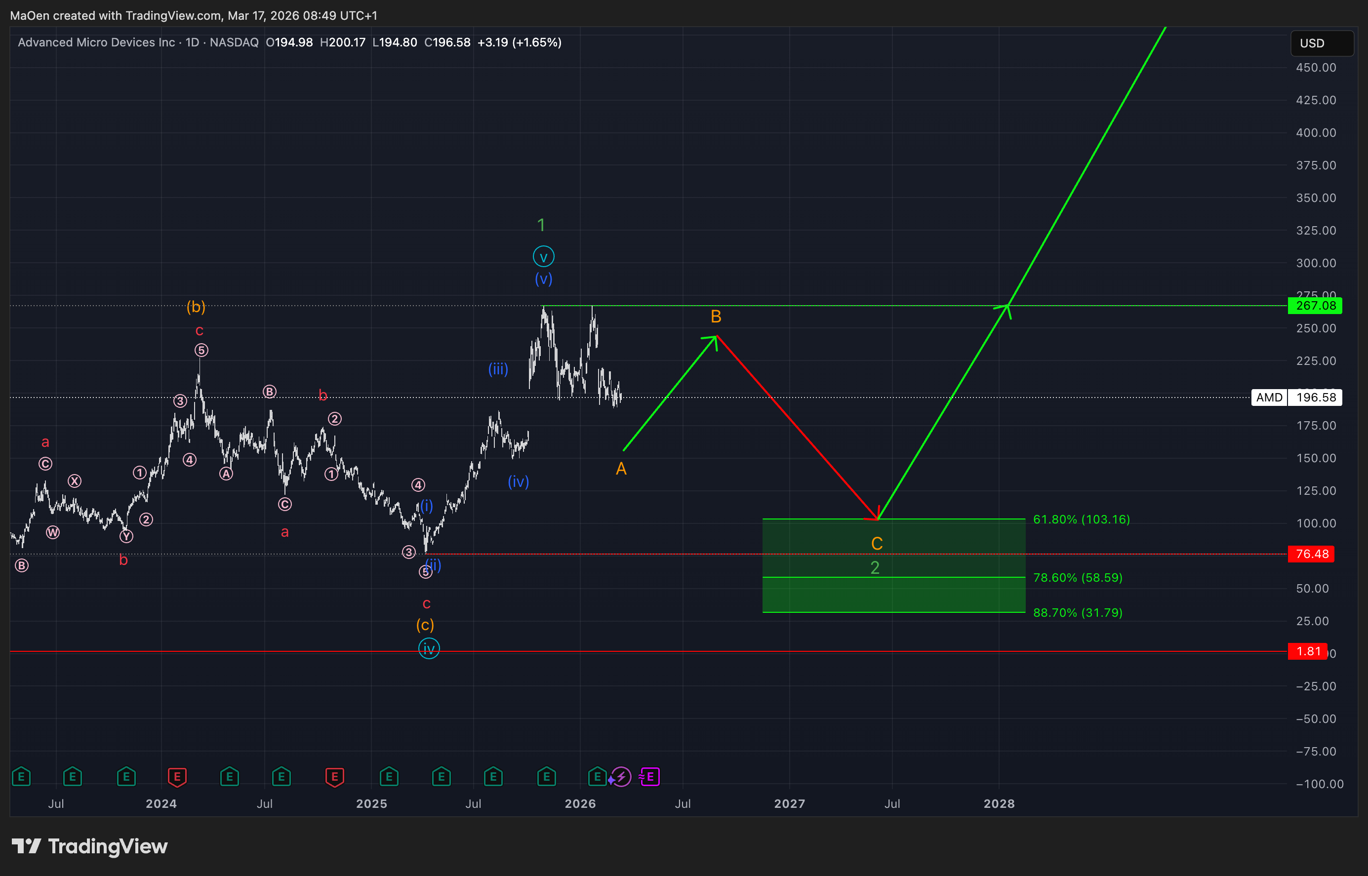Click the 2027 label on time axis
The image size is (1368, 876).
point(790,804)
